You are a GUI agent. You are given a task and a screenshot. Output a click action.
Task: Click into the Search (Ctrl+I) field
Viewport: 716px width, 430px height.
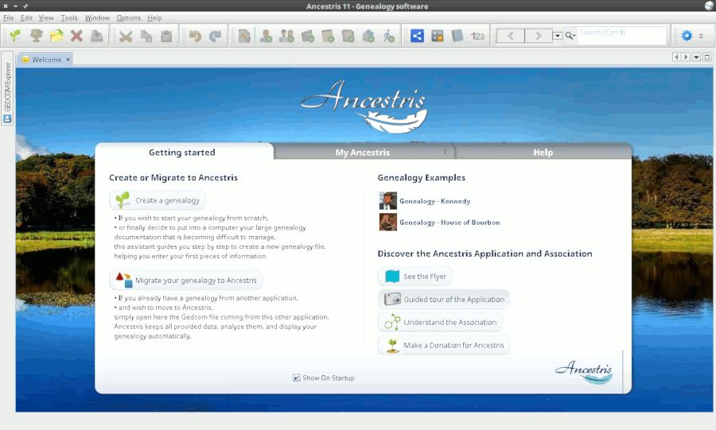pyautogui.click(x=621, y=36)
